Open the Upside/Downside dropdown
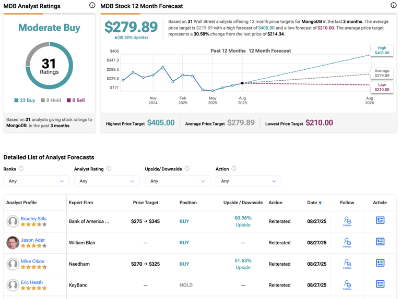 (178, 181)
